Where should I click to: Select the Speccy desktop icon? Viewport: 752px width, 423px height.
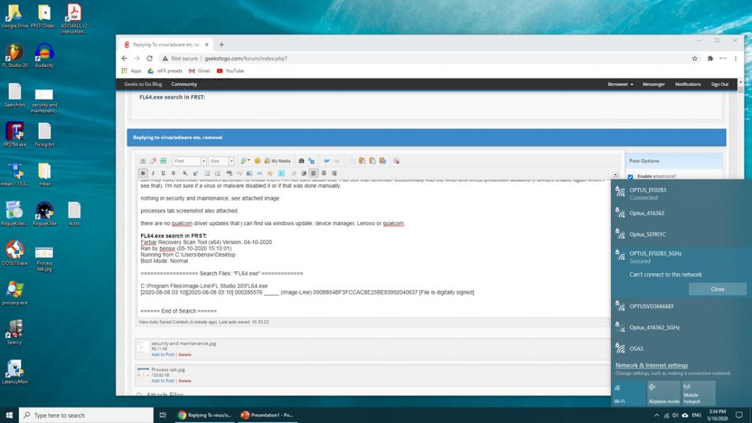[14, 332]
